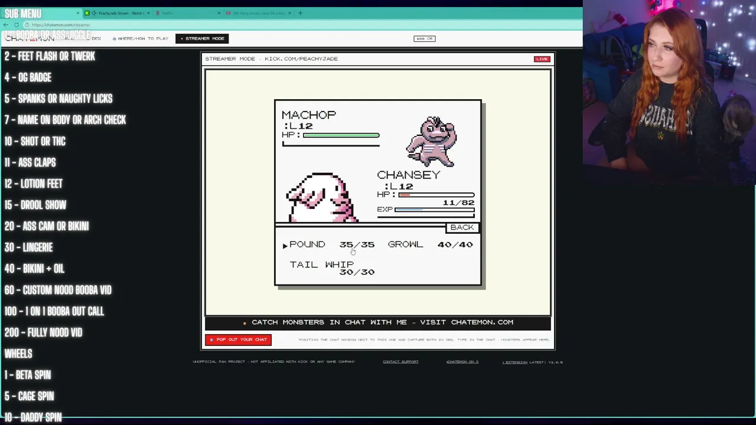Screen dimensions: 756x425
Task: Click the 100 CR credits badge
Action: click(x=424, y=38)
